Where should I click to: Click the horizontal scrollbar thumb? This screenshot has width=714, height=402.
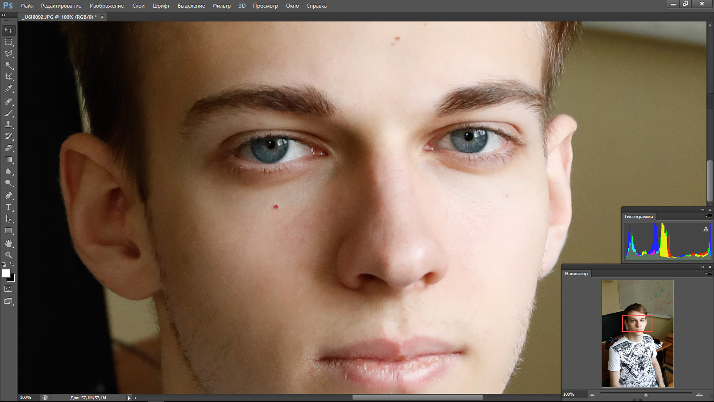[x=418, y=398]
